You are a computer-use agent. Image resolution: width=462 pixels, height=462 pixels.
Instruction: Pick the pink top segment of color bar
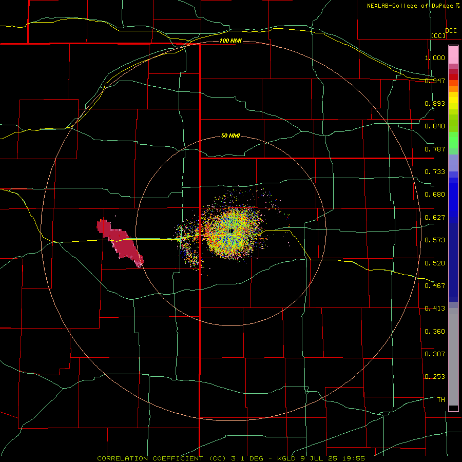tap(453, 54)
